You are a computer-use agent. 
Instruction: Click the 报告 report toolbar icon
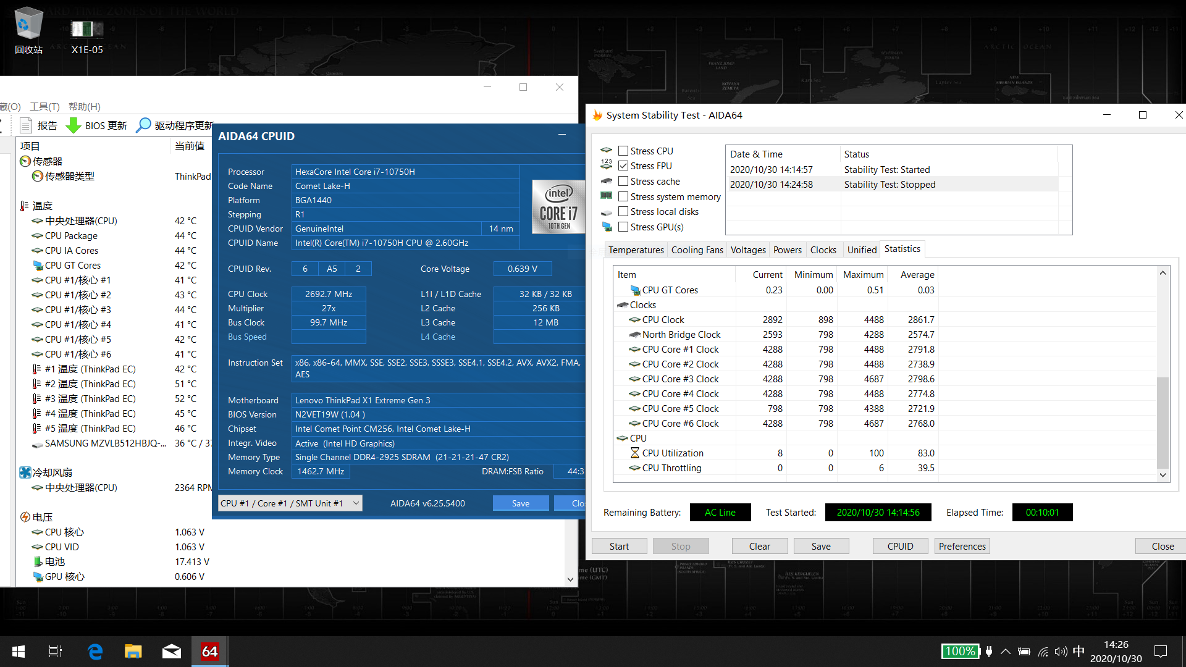click(26, 125)
